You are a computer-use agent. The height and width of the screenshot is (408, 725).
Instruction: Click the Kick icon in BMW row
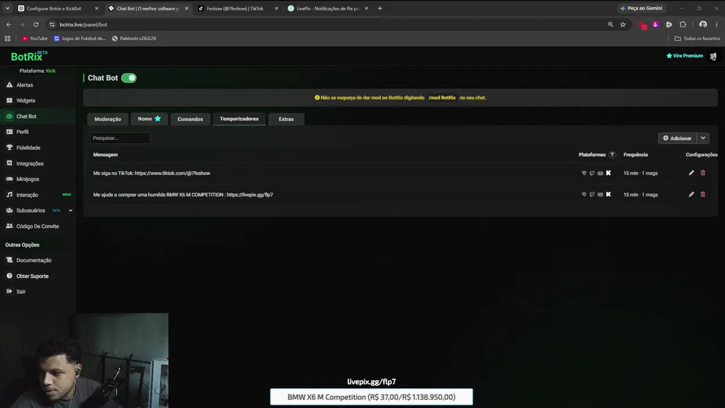pyautogui.click(x=608, y=194)
